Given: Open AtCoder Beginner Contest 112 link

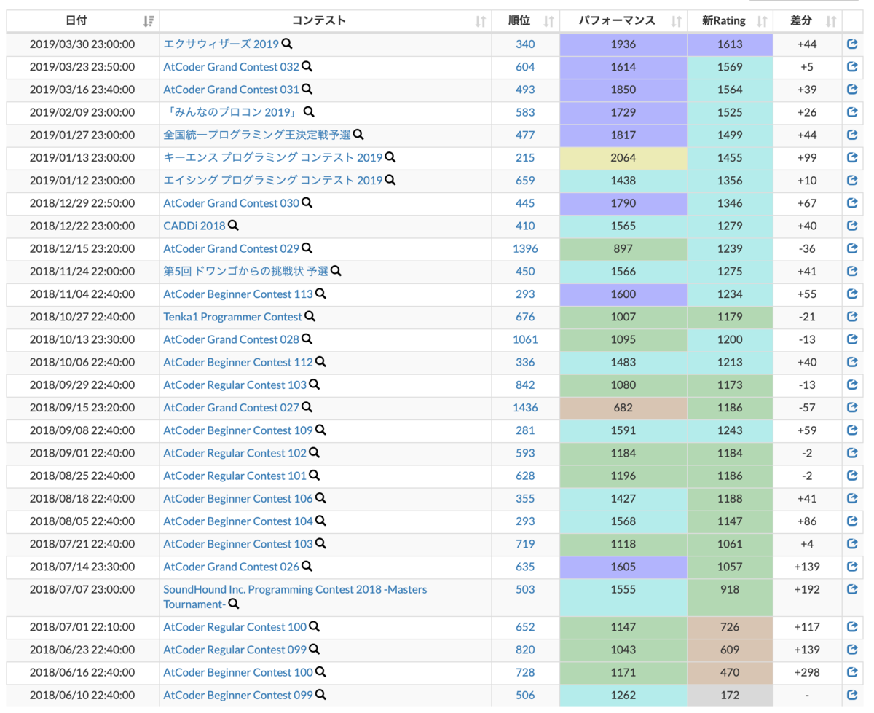Looking at the screenshot, I should point(238,362).
